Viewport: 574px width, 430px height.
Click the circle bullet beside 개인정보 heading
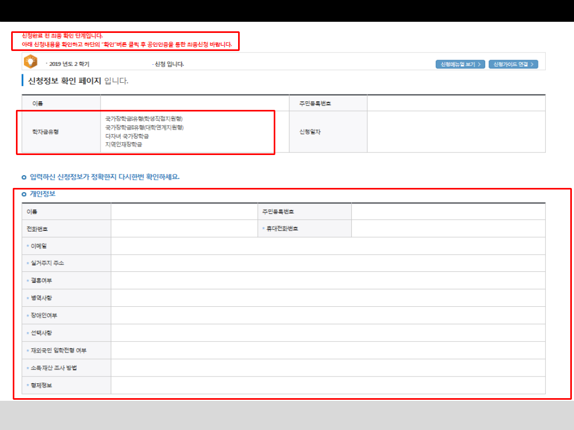[24, 194]
